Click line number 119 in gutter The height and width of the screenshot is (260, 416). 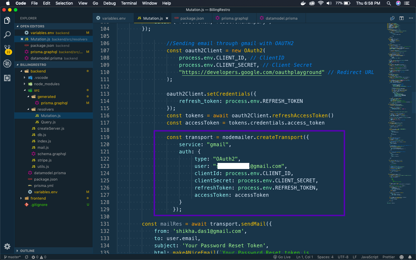point(105,137)
